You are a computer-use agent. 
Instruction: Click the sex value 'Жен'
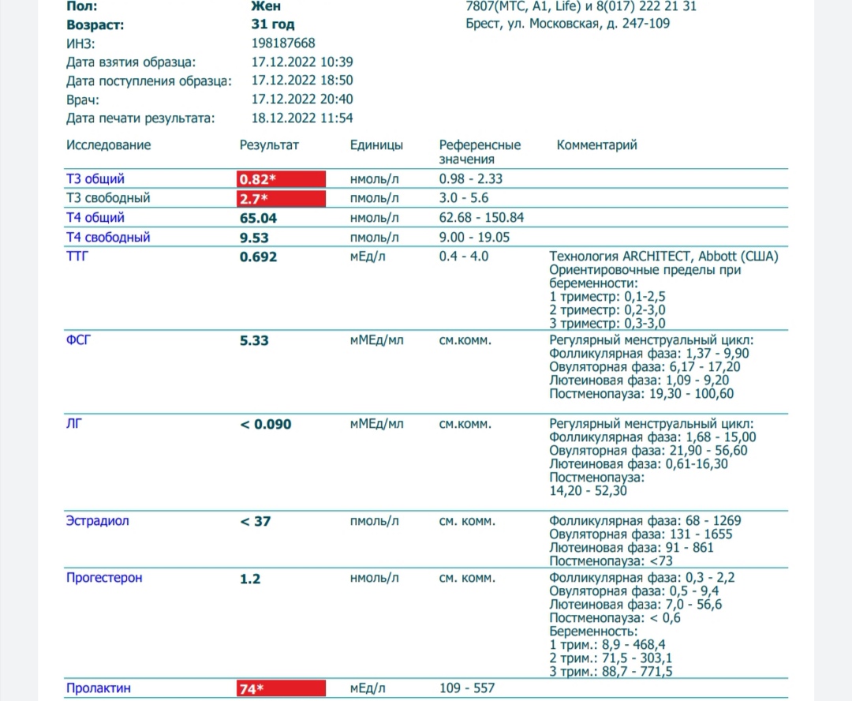coord(266,6)
